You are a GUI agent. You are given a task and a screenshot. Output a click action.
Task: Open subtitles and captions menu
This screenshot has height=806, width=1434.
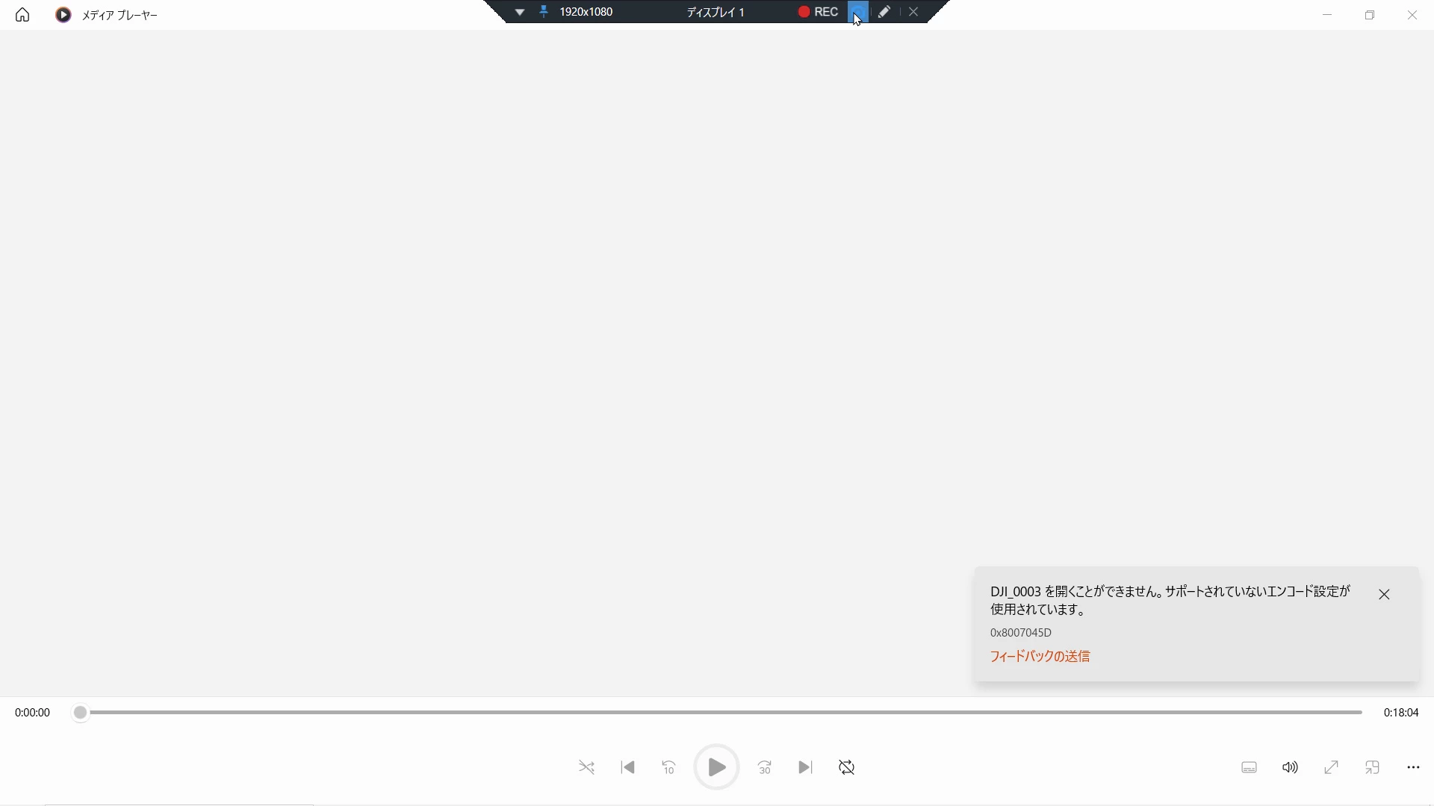pyautogui.click(x=1249, y=767)
